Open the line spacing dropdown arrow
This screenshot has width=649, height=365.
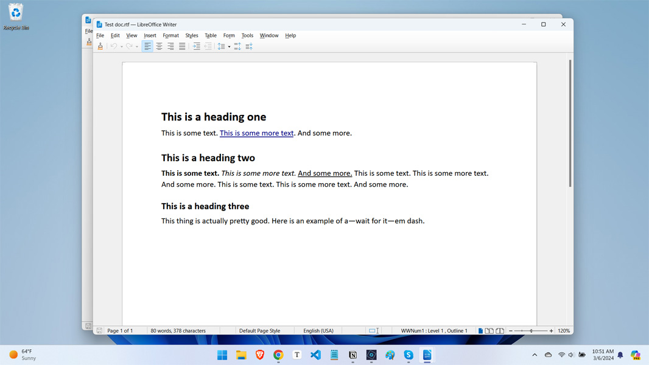coord(229,47)
